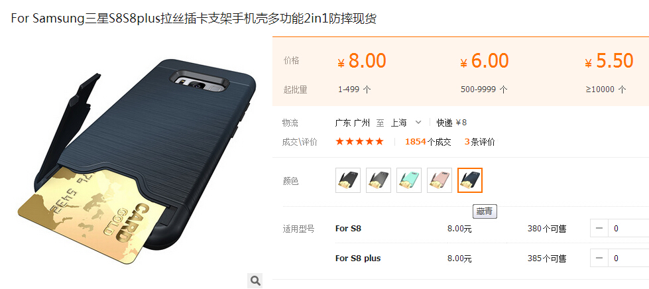Screen dimensions: 649x289
Task: Click the selected navy blue (藏青) swatch
Action: 470,180
